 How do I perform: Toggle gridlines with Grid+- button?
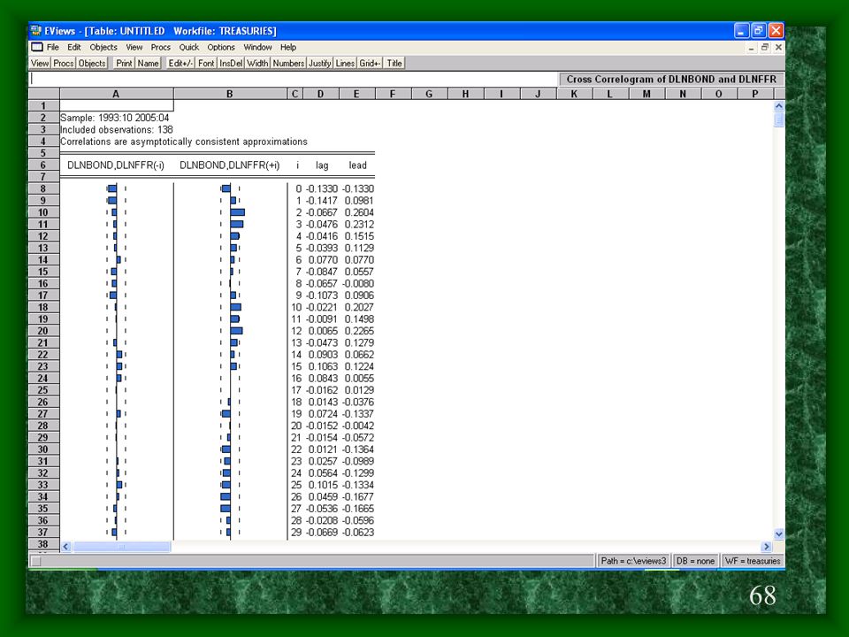click(371, 63)
